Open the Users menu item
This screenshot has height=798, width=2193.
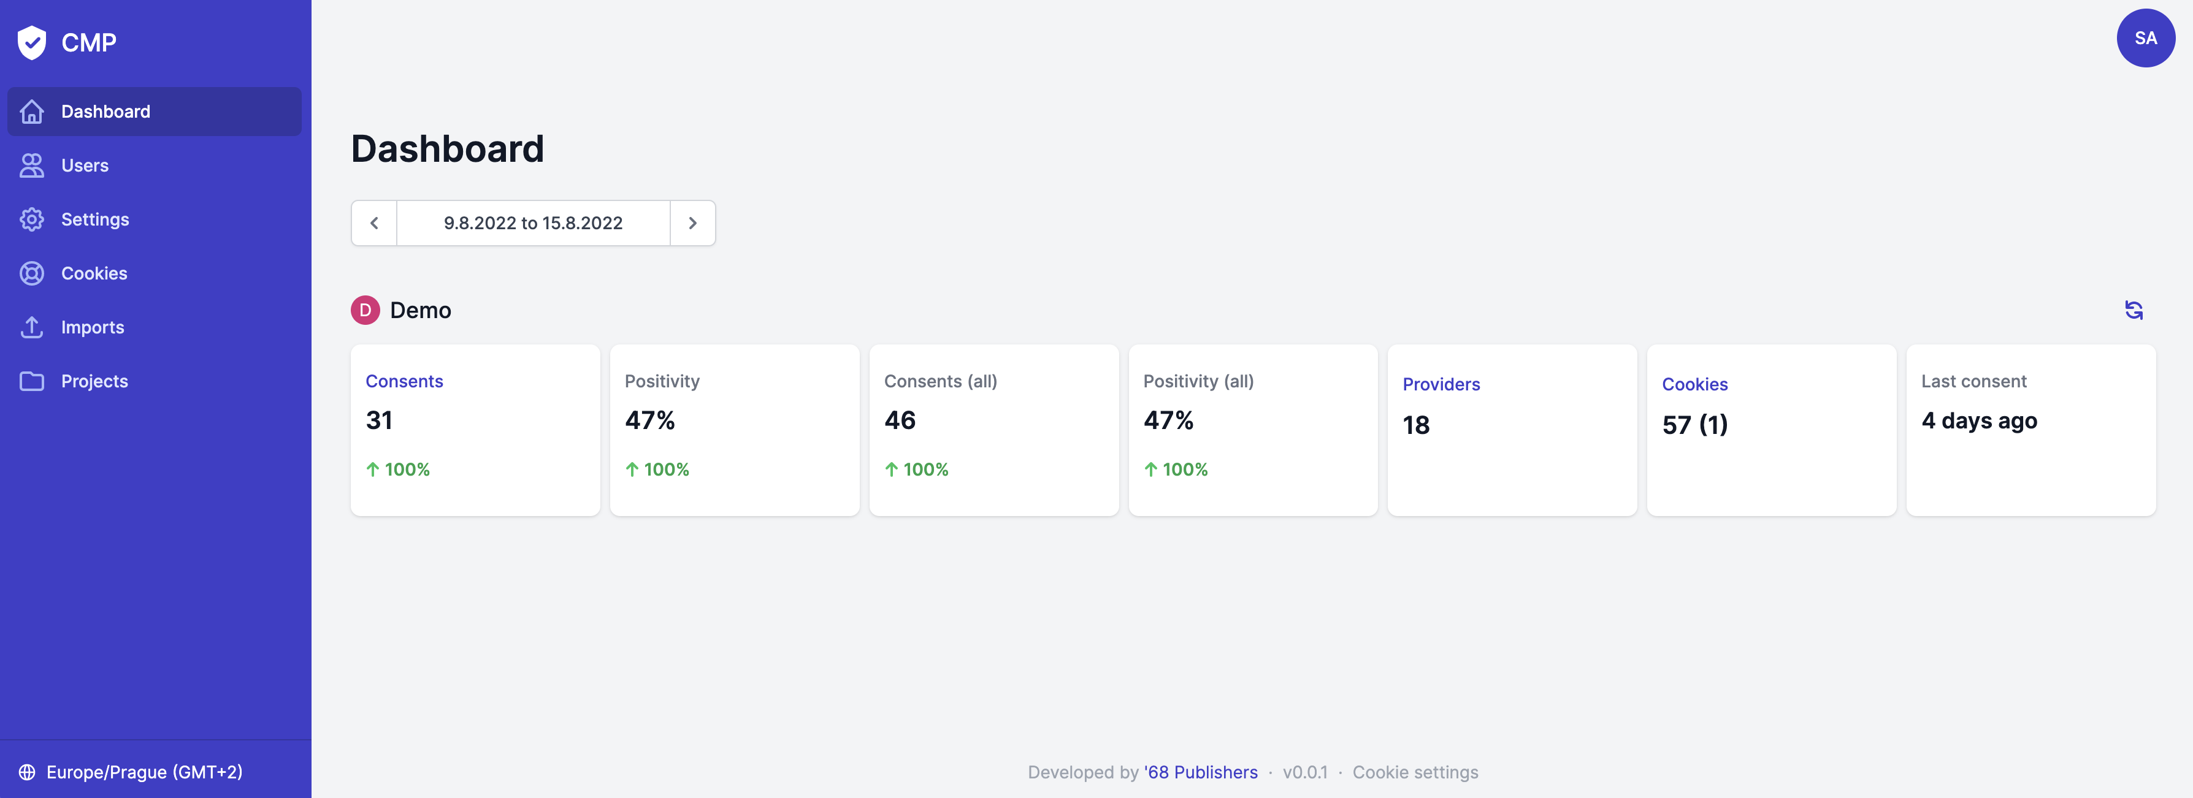85,165
